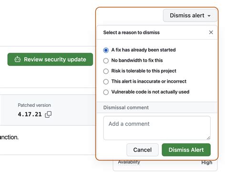226x174 pixels.
Task: Copy patched version 4.17.21 icon
Action: [x=48, y=114]
